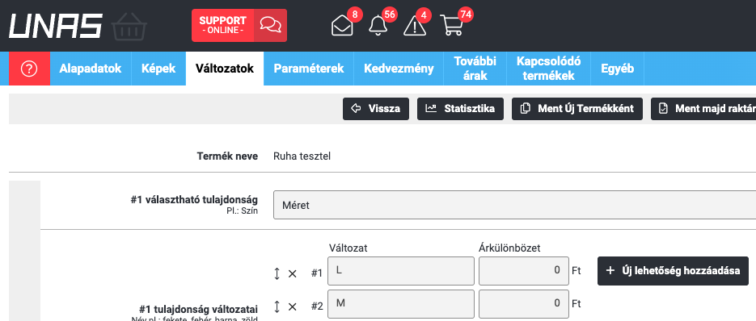Viewport: 756px width, 321px height.
Task: Click product name text Ruha tesztel
Action: (302, 156)
